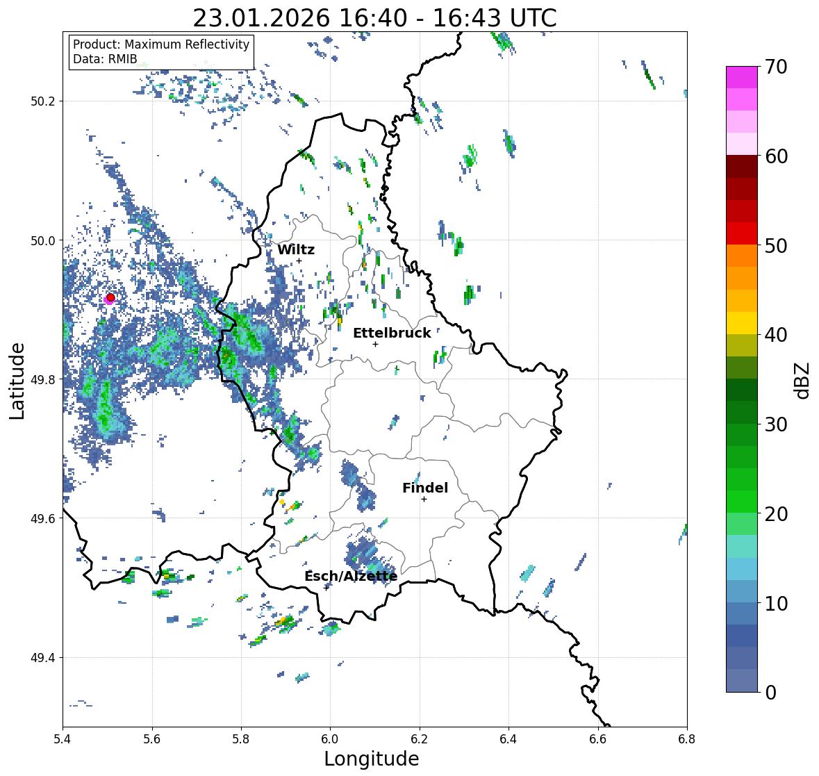Image resolution: width=819 pixels, height=776 pixels.
Task: Click the 50 colorbar tick value
Action: coord(775,245)
